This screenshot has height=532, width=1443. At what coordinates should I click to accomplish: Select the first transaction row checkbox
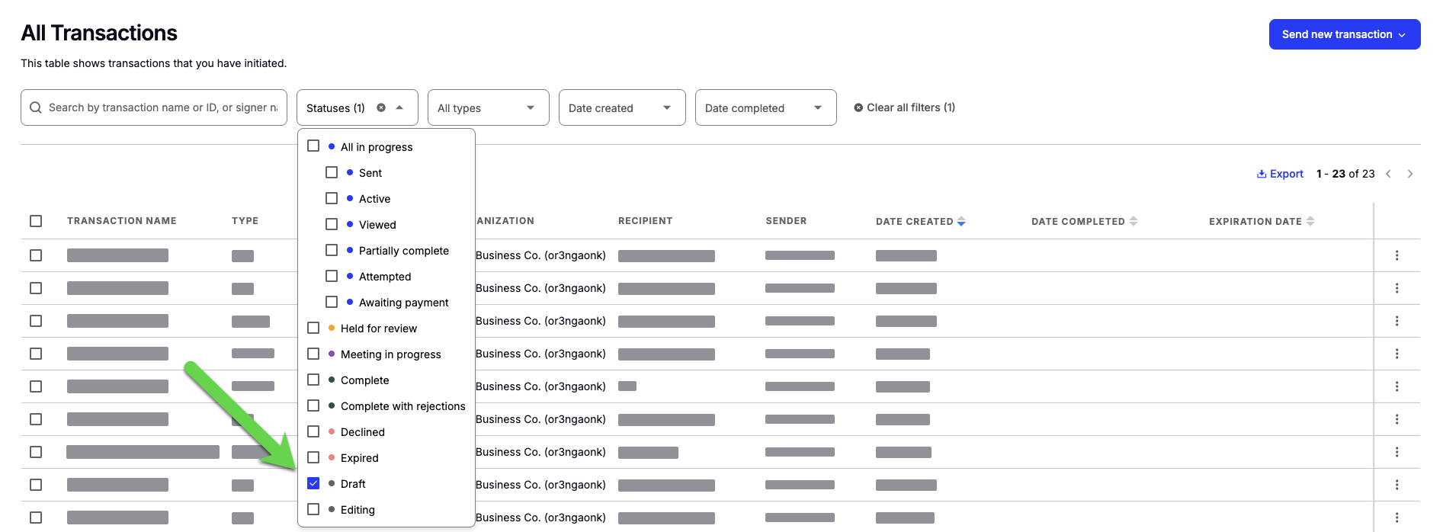[x=36, y=255]
